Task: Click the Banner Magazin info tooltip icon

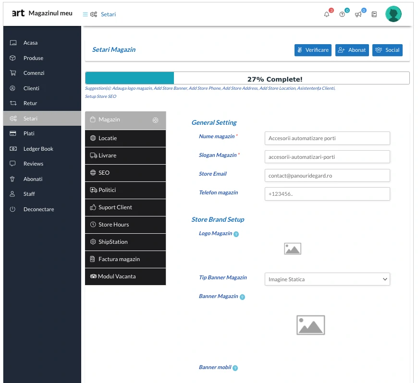Action: pyautogui.click(x=242, y=297)
